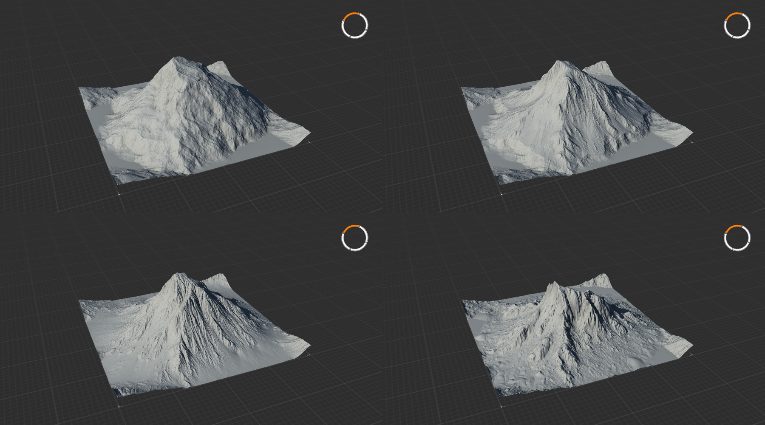Click the orbit ring in the top-left viewport
Image resolution: width=765 pixels, height=425 pixels.
coord(354,25)
